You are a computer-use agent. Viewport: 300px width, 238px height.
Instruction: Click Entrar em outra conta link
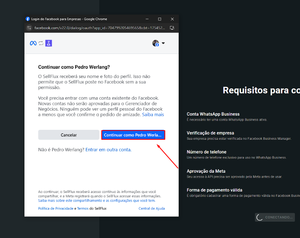click(x=109, y=150)
